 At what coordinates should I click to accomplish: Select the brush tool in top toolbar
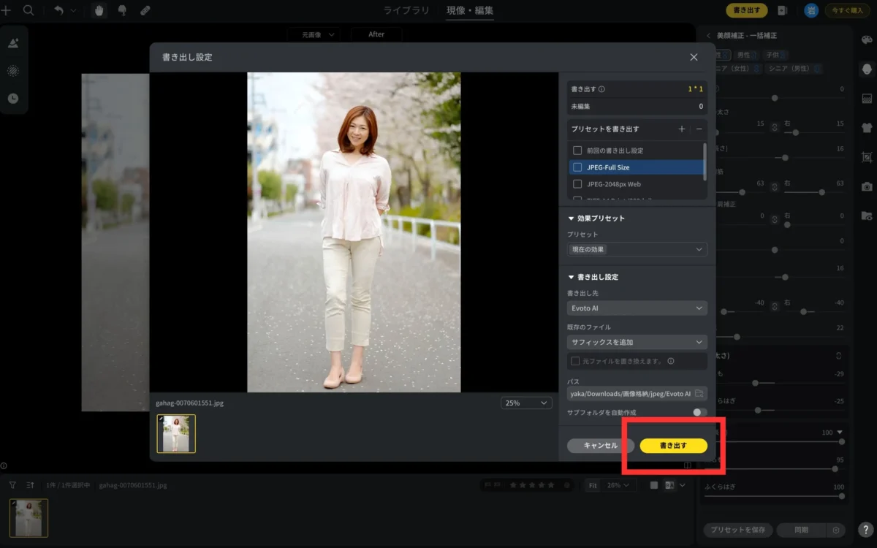(121, 10)
